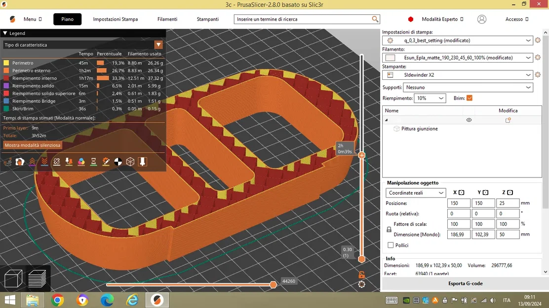Image resolution: width=549 pixels, height=308 pixels.
Task: Toggle color changes icon in legend
Action: coord(81,162)
